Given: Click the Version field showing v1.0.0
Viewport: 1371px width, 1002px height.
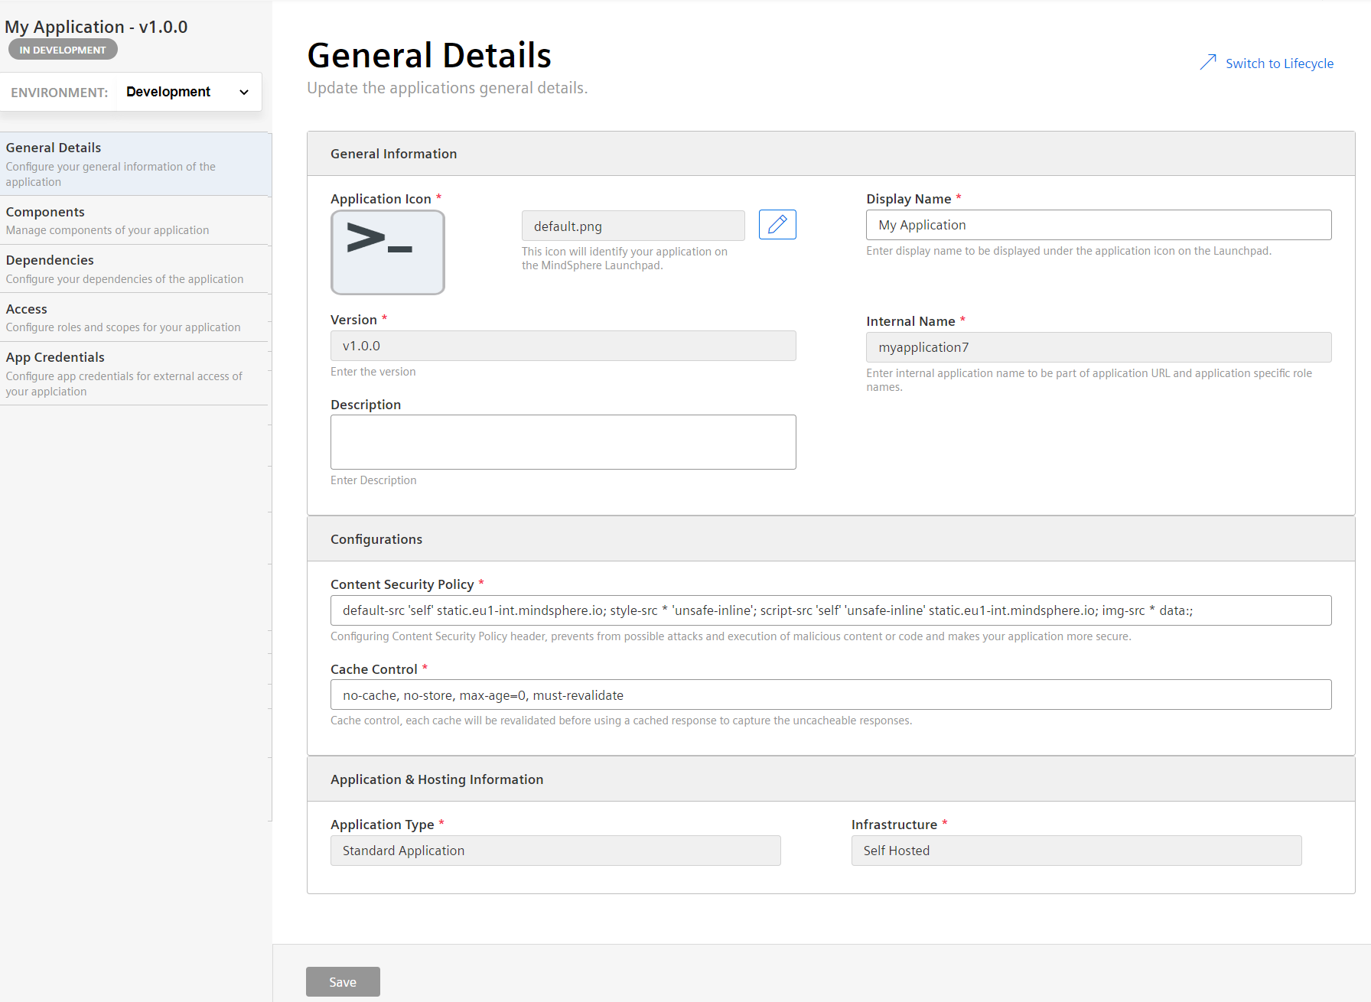Looking at the screenshot, I should [563, 346].
